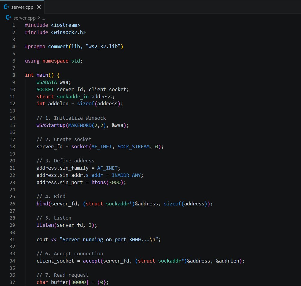The height and width of the screenshot is (286, 301).
Task: Click the breadcrumb chevron separator
Action: 39,18
